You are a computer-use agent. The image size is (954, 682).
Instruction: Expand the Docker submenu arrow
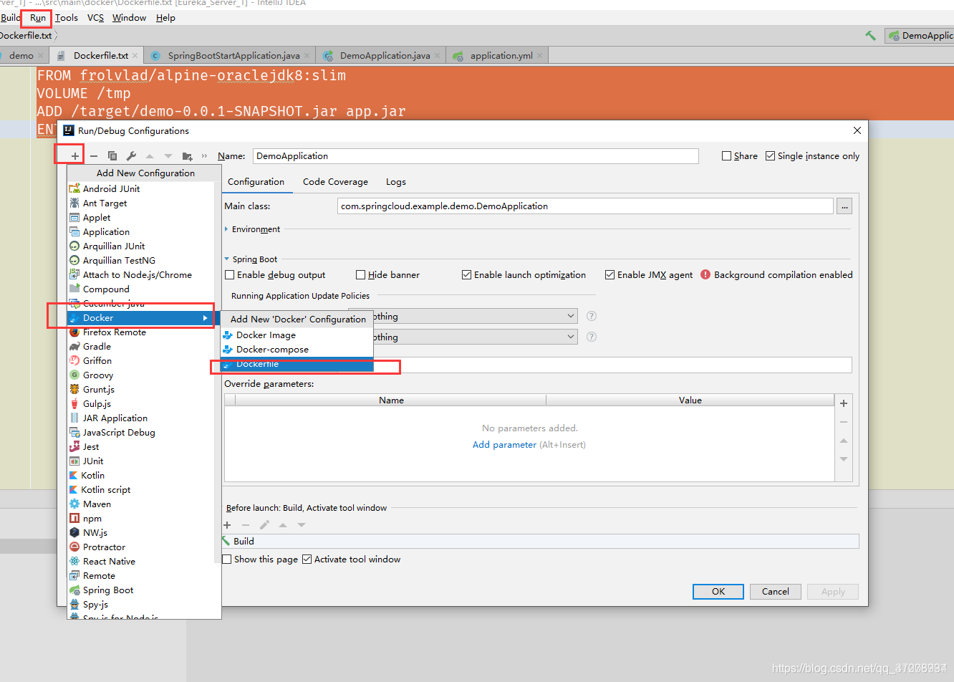[206, 318]
